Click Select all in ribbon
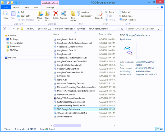165x132 pixels. (x=126, y=12)
